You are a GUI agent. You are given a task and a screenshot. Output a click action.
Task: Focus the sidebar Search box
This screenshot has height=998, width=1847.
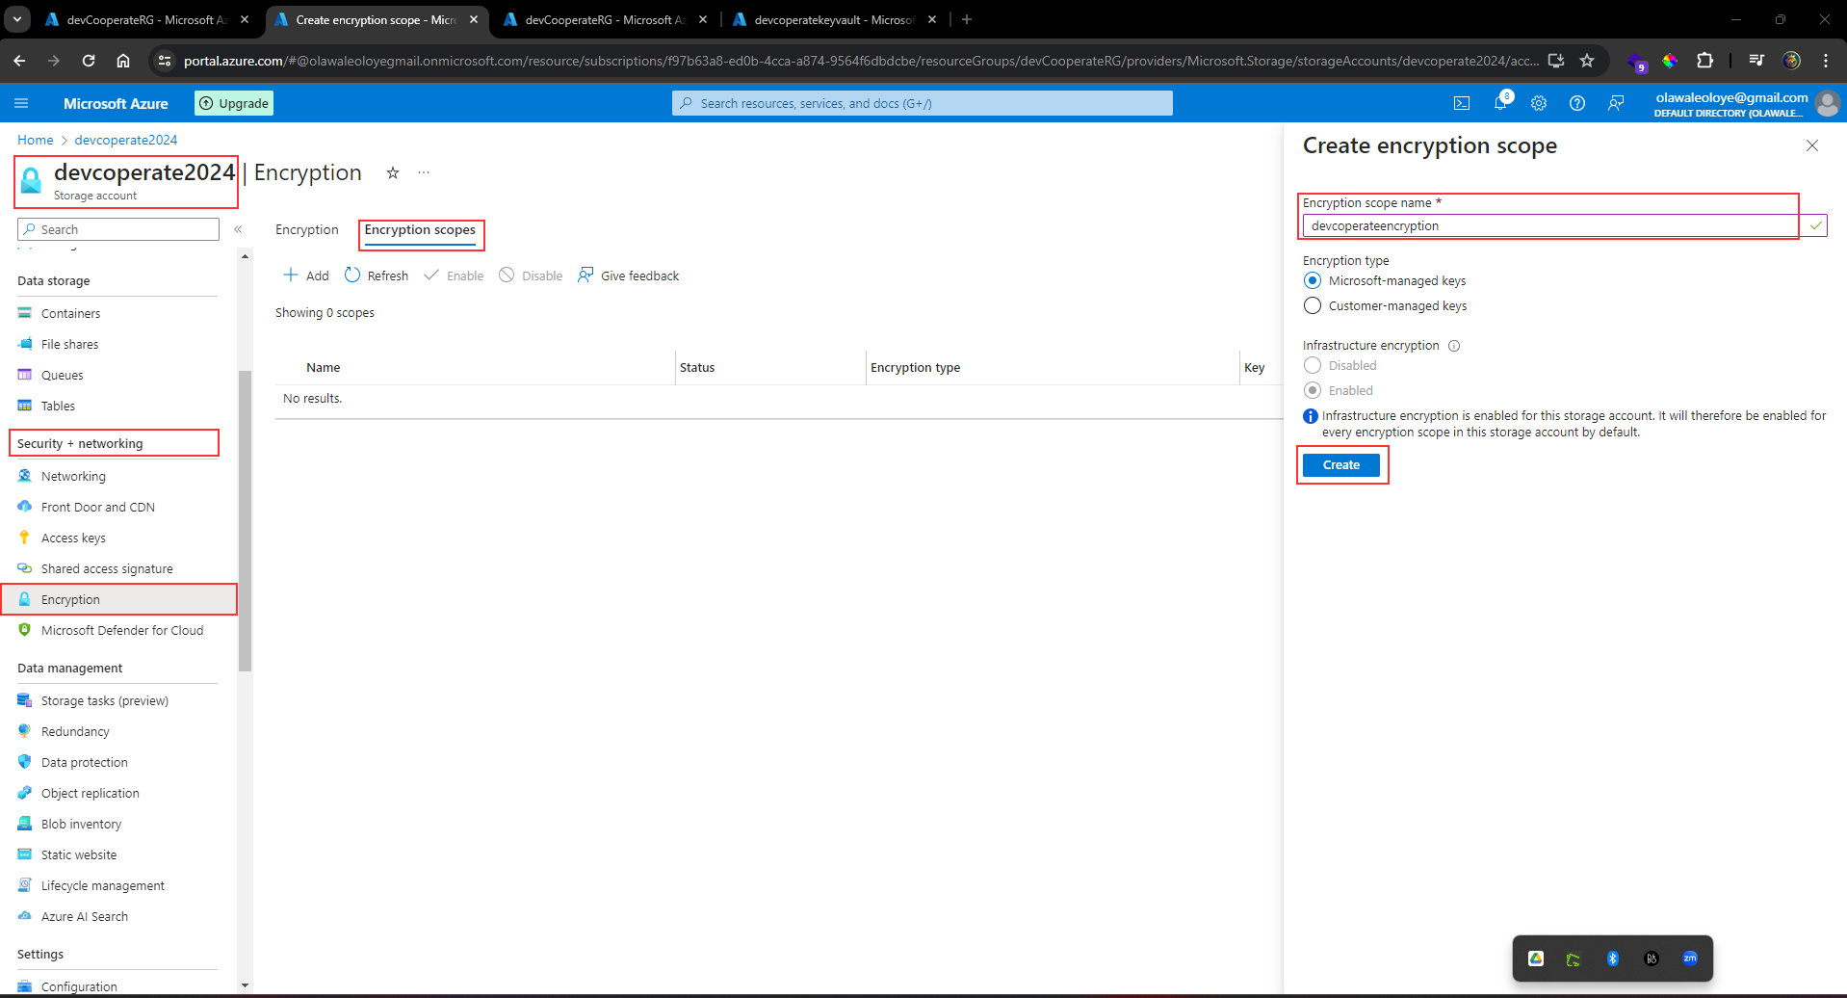pyautogui.click(x=118, y=229)
